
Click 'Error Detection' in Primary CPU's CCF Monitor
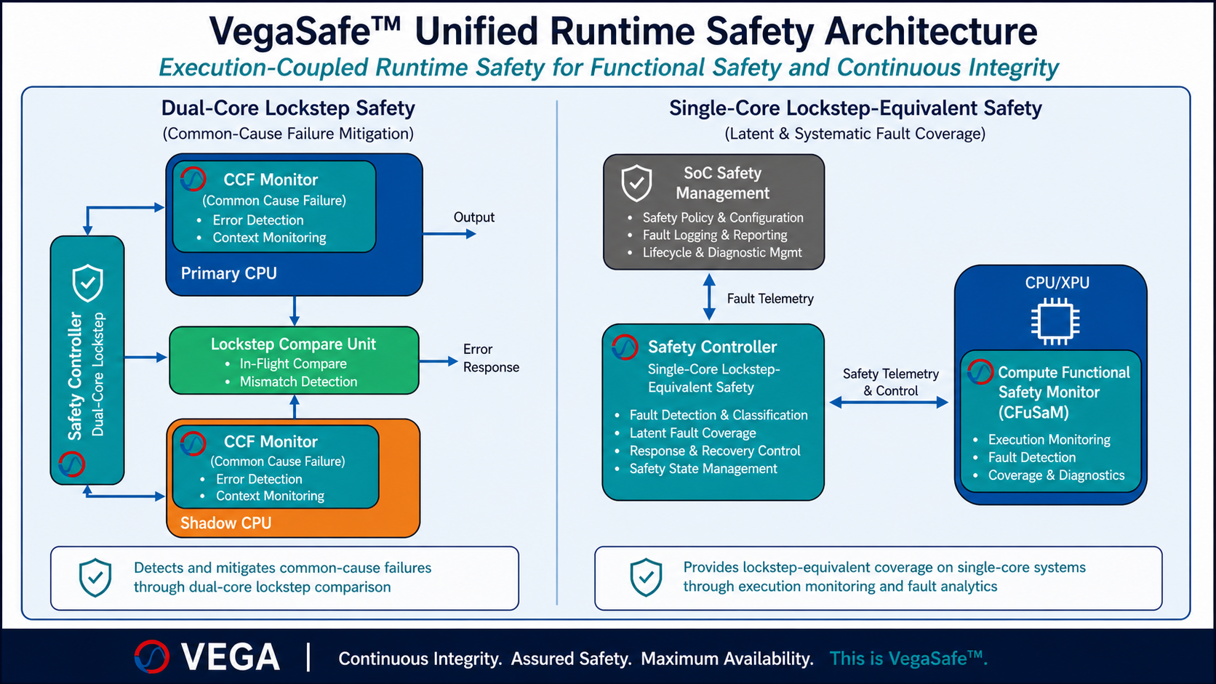point(258,220)
